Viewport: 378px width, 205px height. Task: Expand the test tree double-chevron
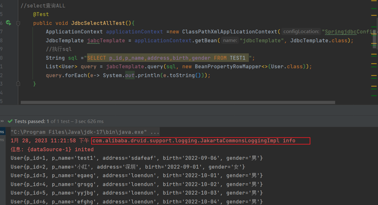coord(2,121)
